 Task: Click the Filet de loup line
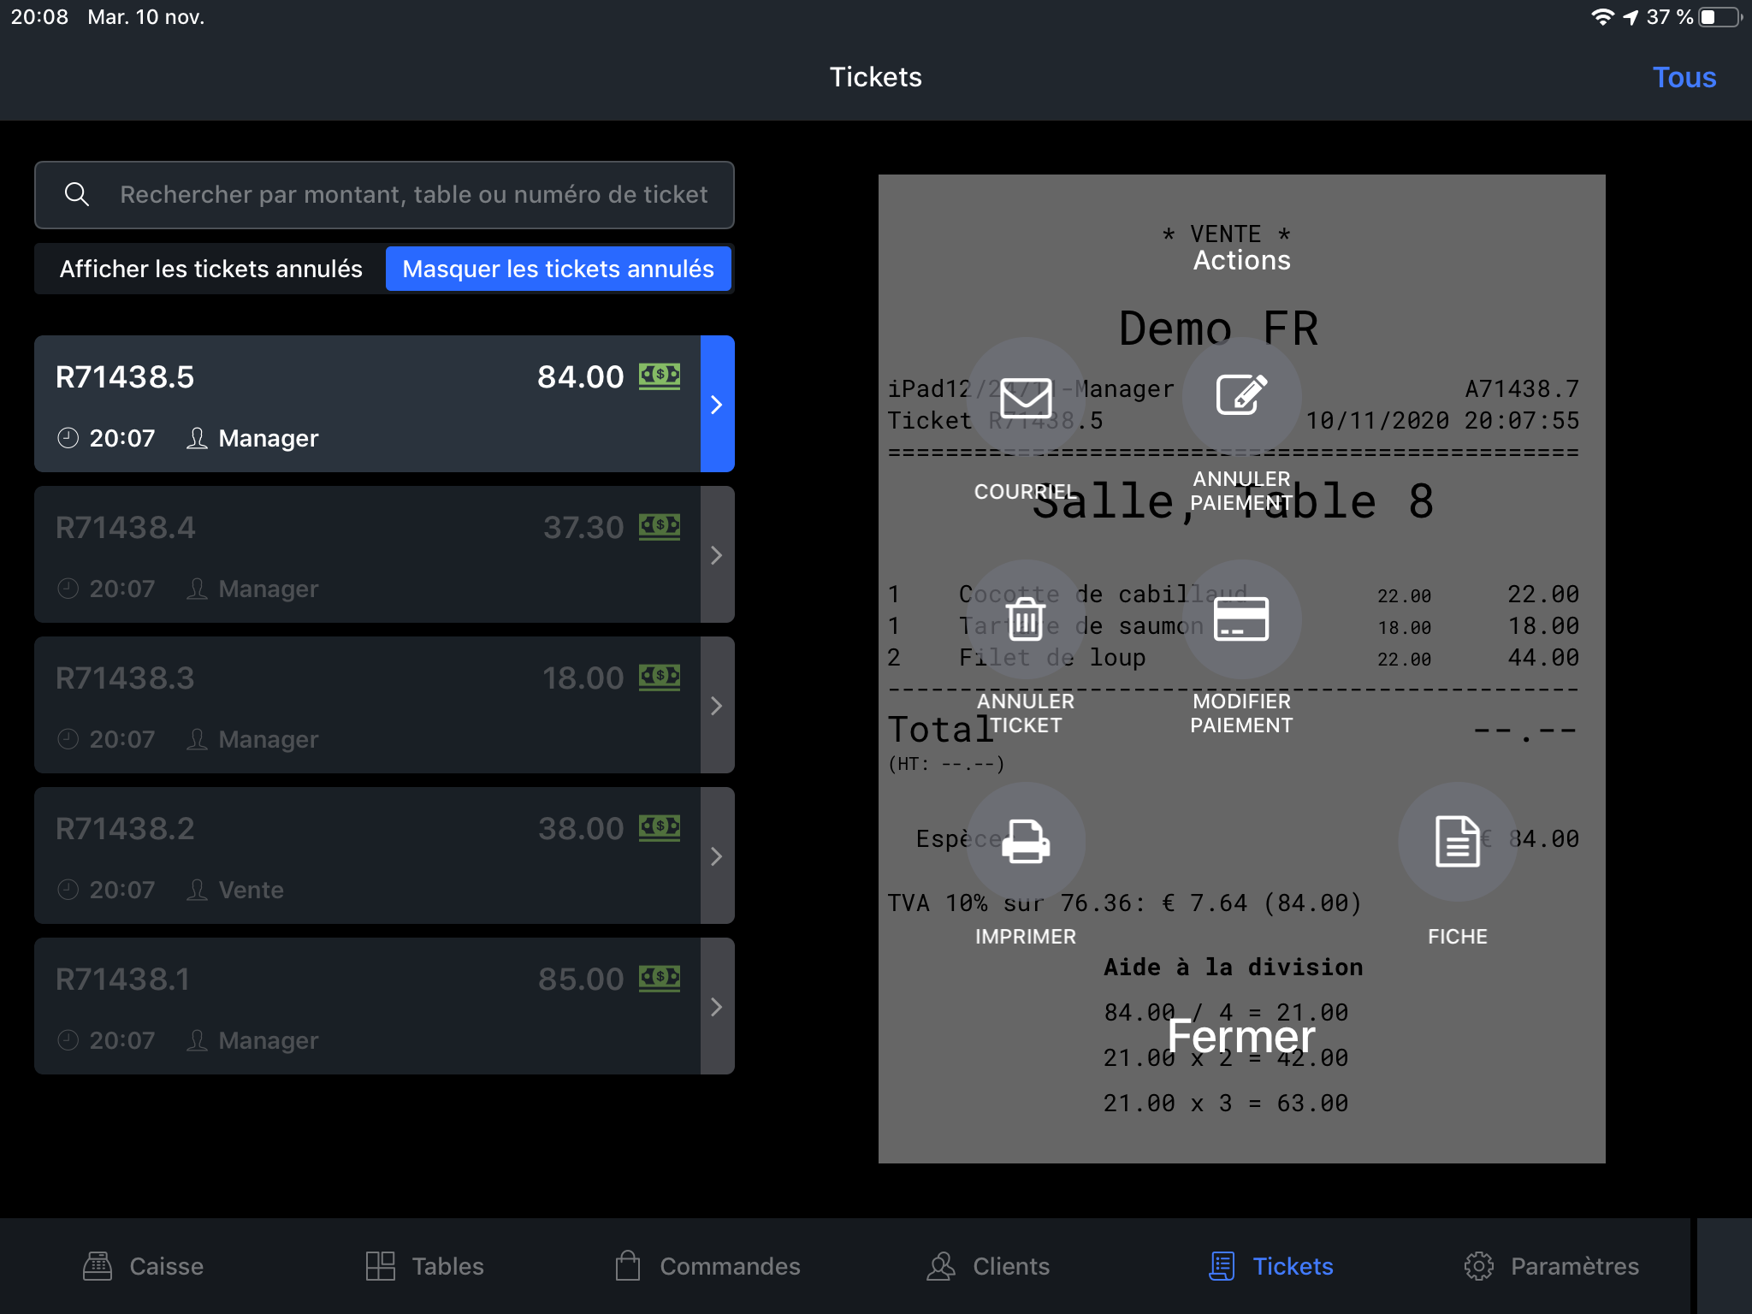[1233, 657]
